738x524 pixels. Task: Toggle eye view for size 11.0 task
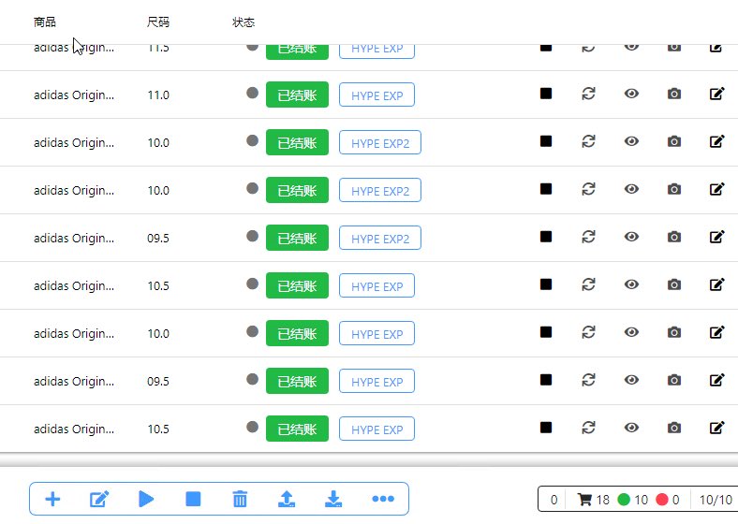631,95
